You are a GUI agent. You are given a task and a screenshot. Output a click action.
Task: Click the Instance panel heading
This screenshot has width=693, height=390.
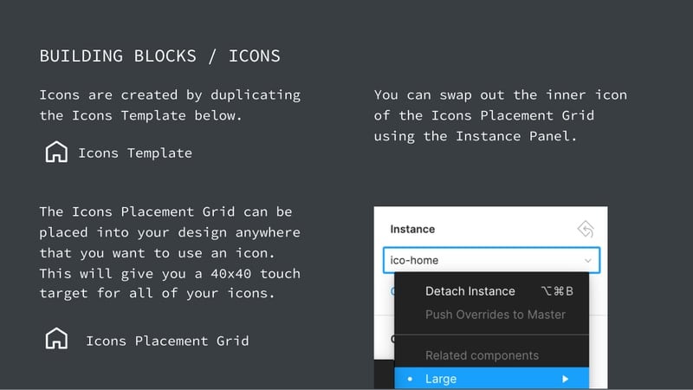(412, 230)
